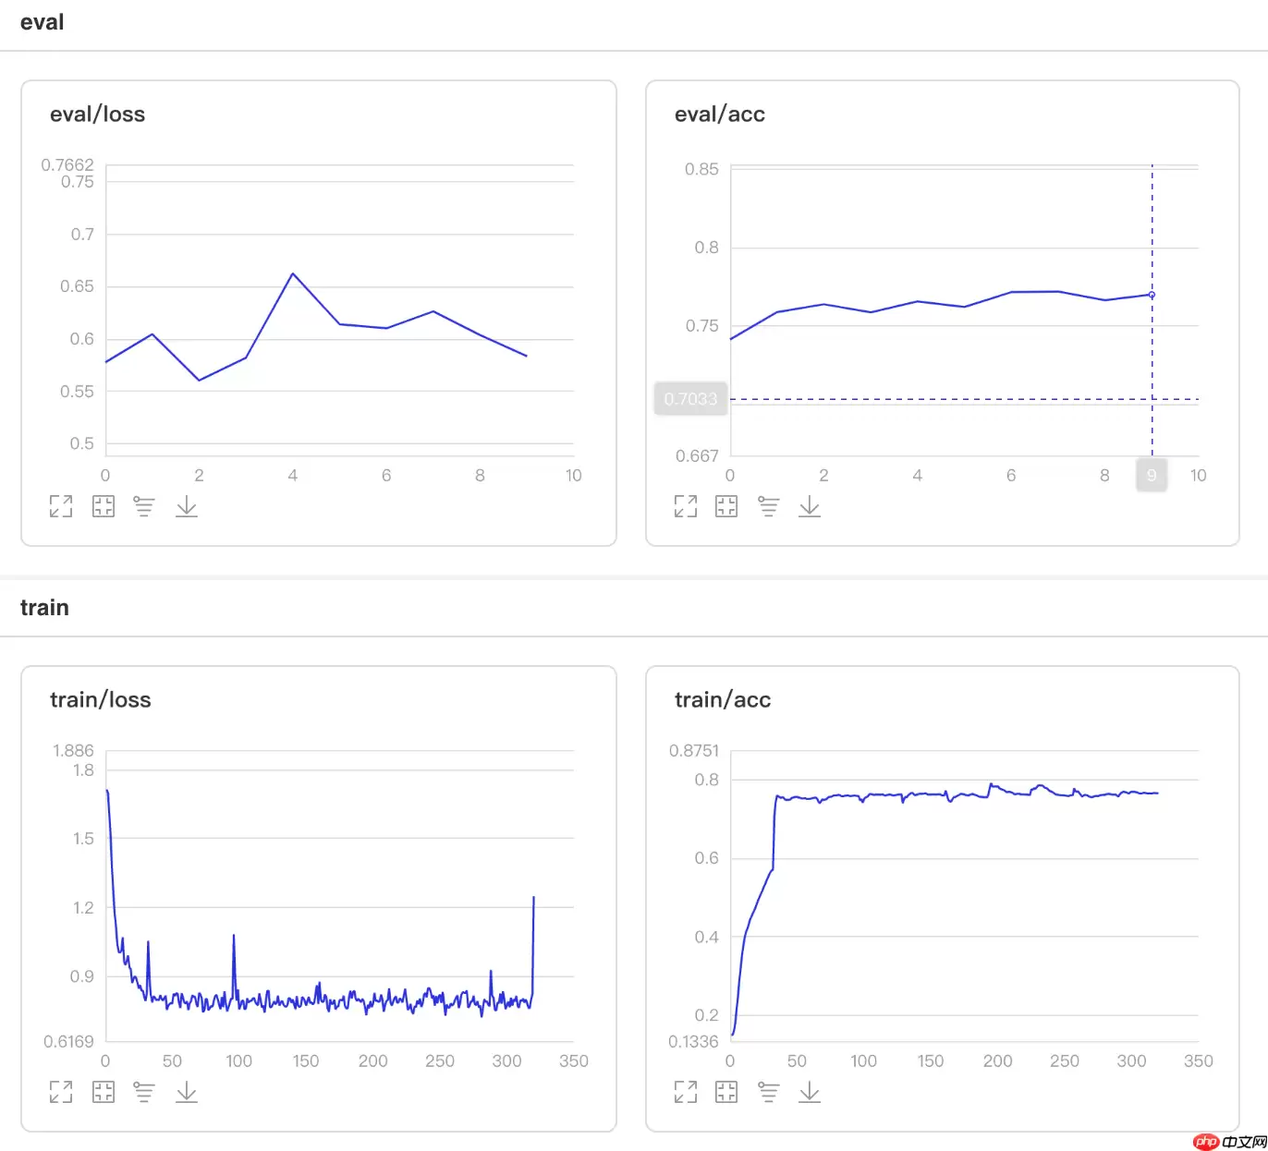The width and height of the screenshot is (1268, 1151).
Task: Download the eval/loss chart data
Action: pos(187,506)
